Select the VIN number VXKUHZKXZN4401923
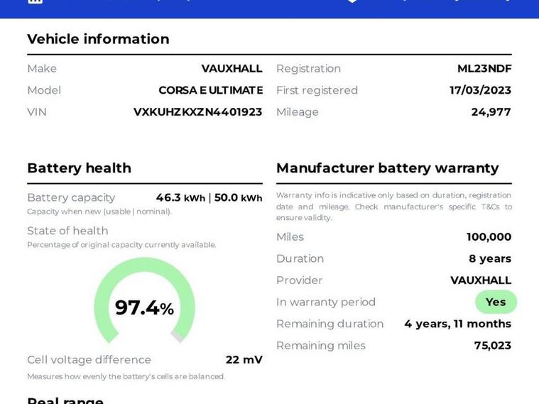 click(x=197, y=112)
